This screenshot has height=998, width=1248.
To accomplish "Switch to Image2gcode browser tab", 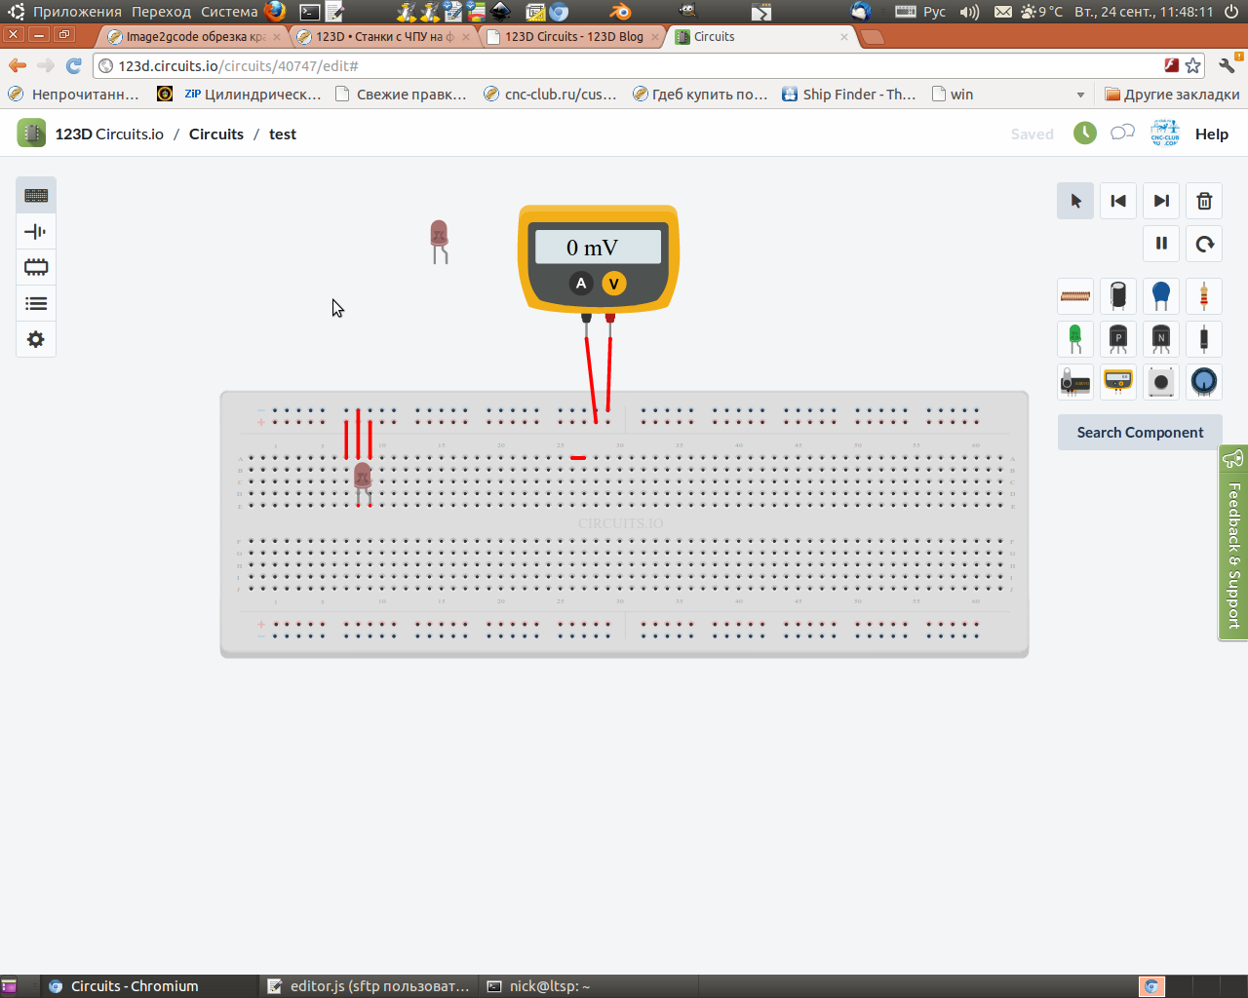I will 194,36.
